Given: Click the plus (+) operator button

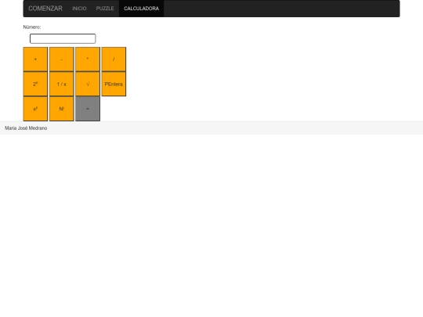Looking at the screenshot, I should click(35, 59).
